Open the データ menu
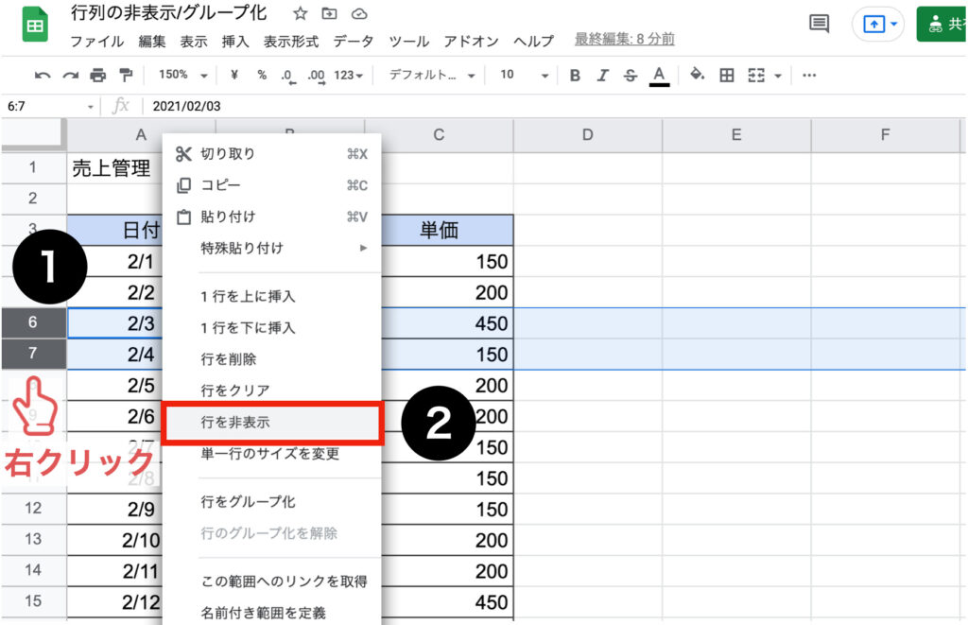Screen dimensions: 968x625 (354, 42)
